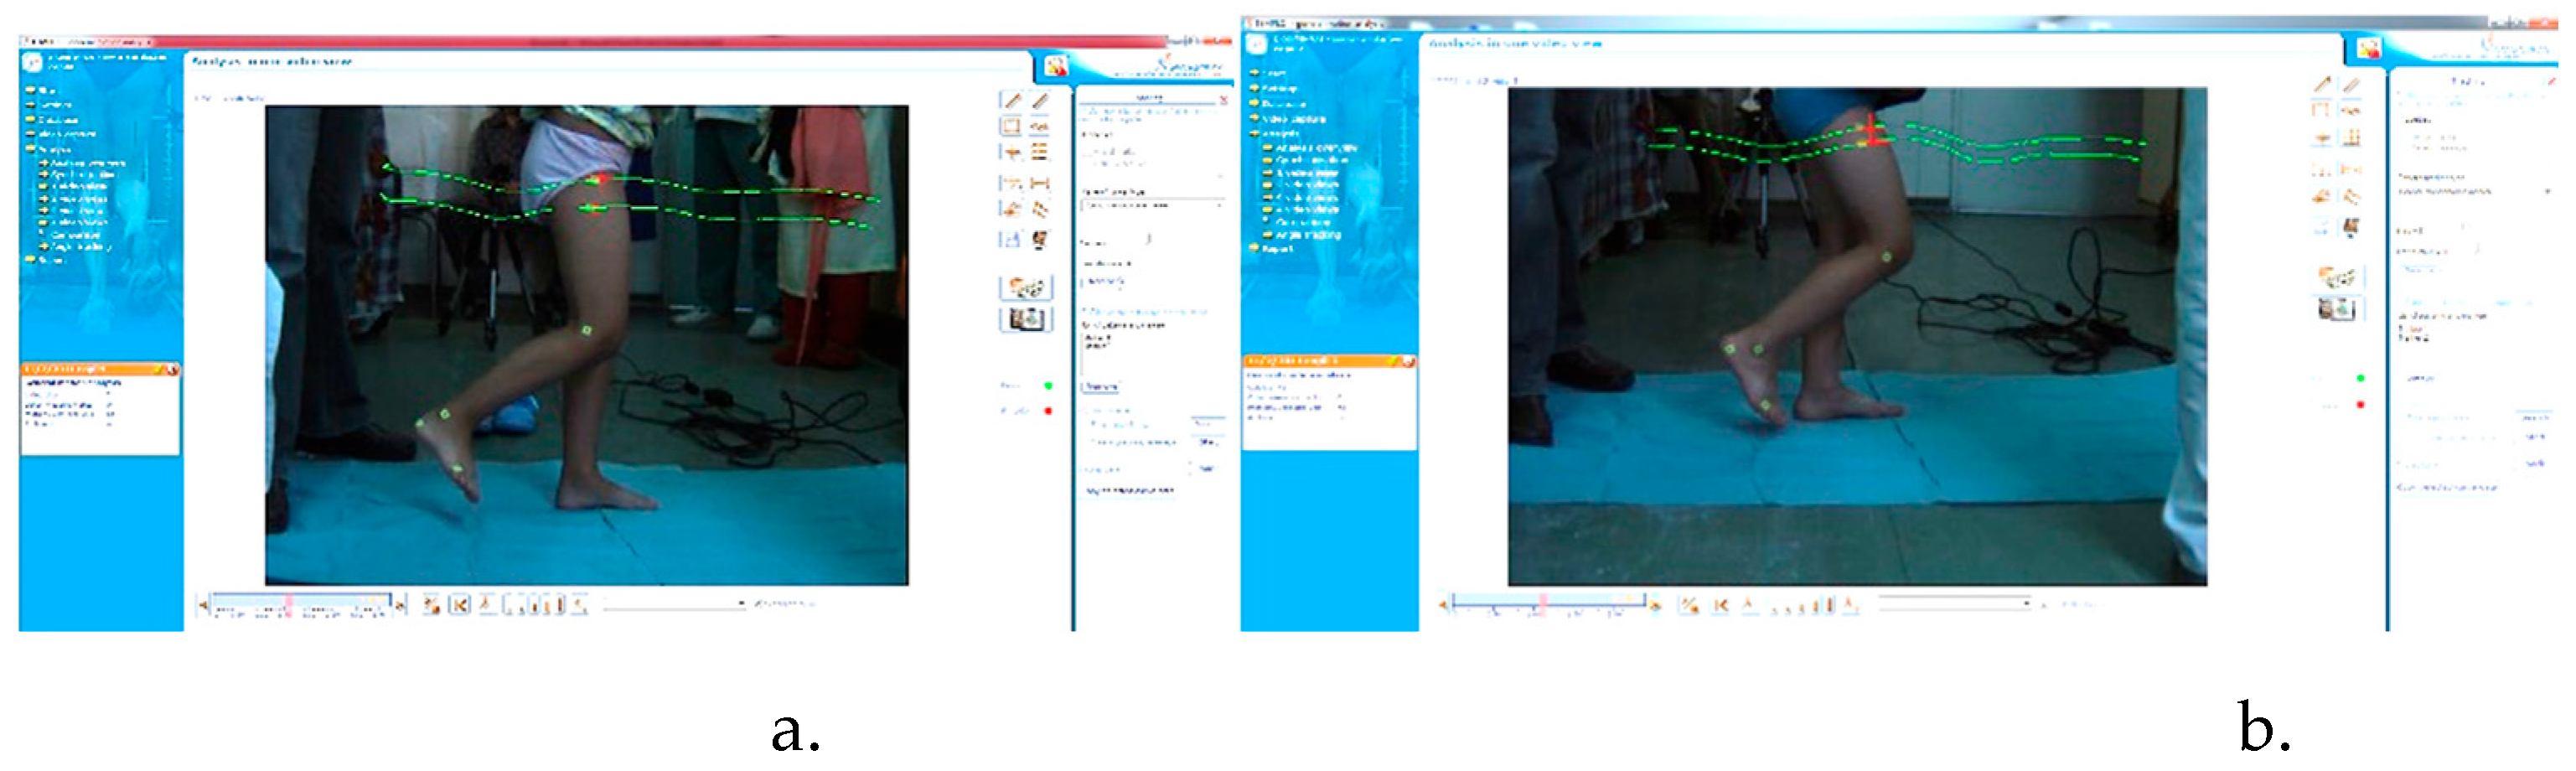Select the pencil tool in right screenshot toolbar

[2322, 85]
